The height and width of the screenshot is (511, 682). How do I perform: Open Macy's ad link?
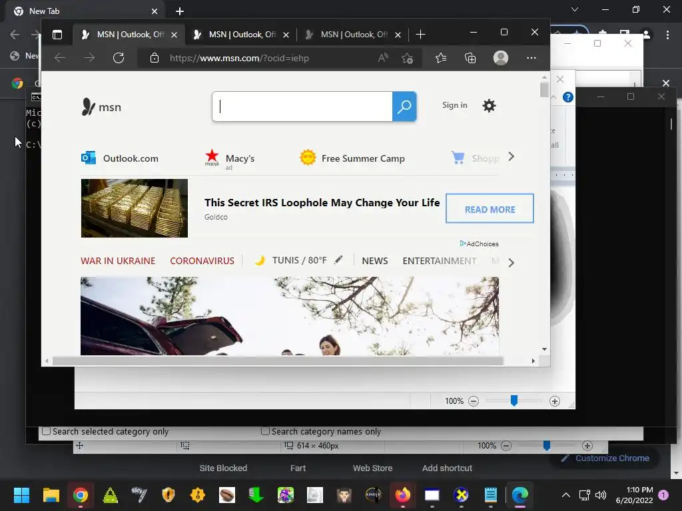[x=230, y=159]
